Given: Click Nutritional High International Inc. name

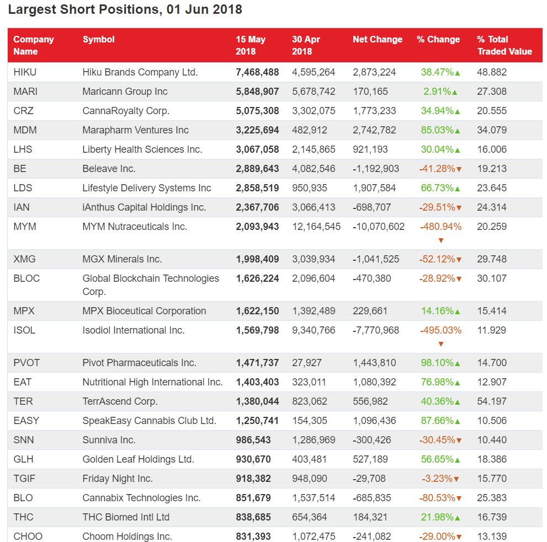Looking at the screenshot, I should click(x=152, y=382).
